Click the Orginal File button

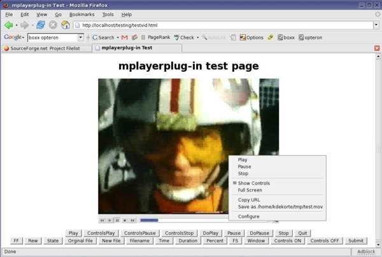[80, 240]
